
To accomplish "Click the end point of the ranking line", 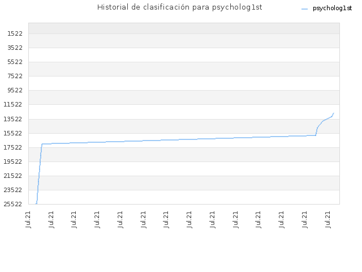I will click(334, 113).
